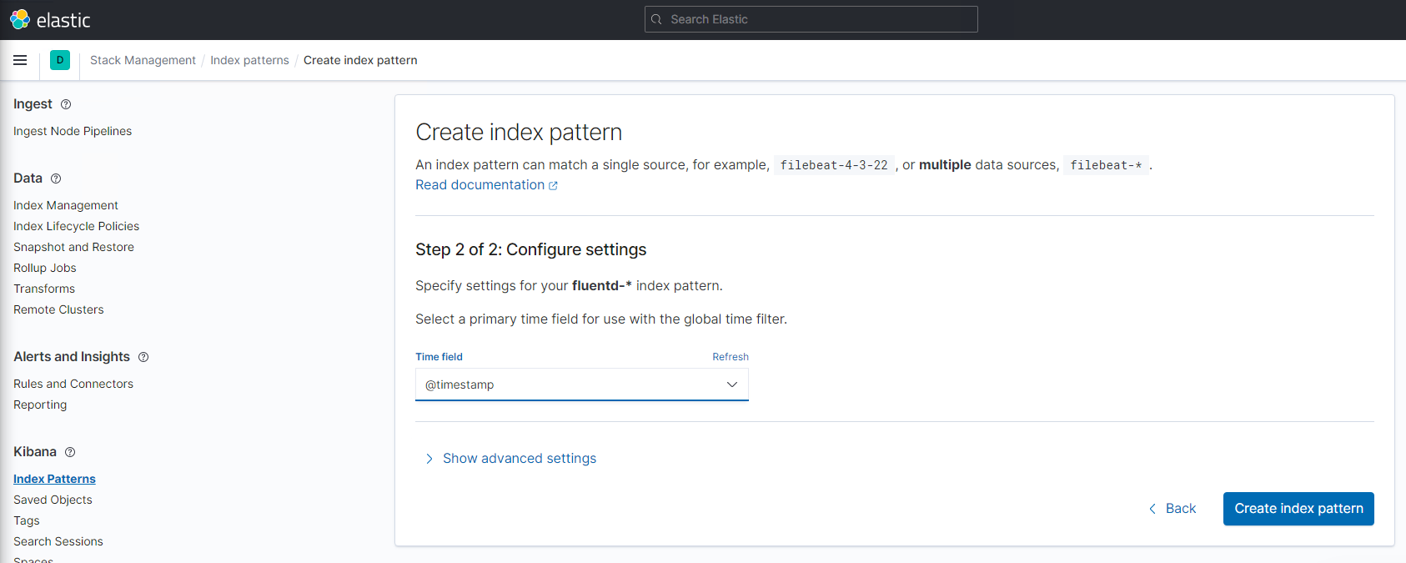Open Index Management in sidebar
1406x563 pixels.
(x=66, y=205)
